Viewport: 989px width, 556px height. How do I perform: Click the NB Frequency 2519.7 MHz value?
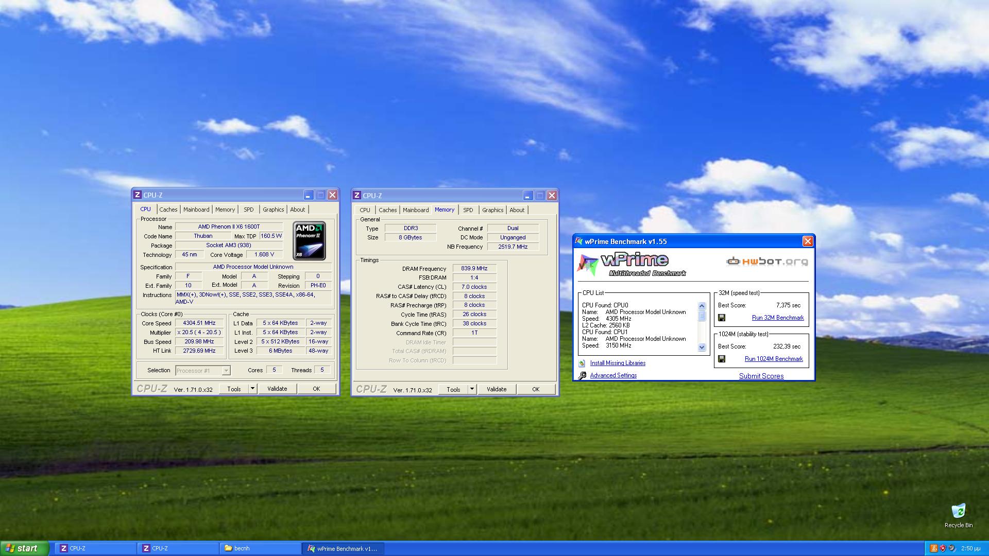(x=513, y=247)
